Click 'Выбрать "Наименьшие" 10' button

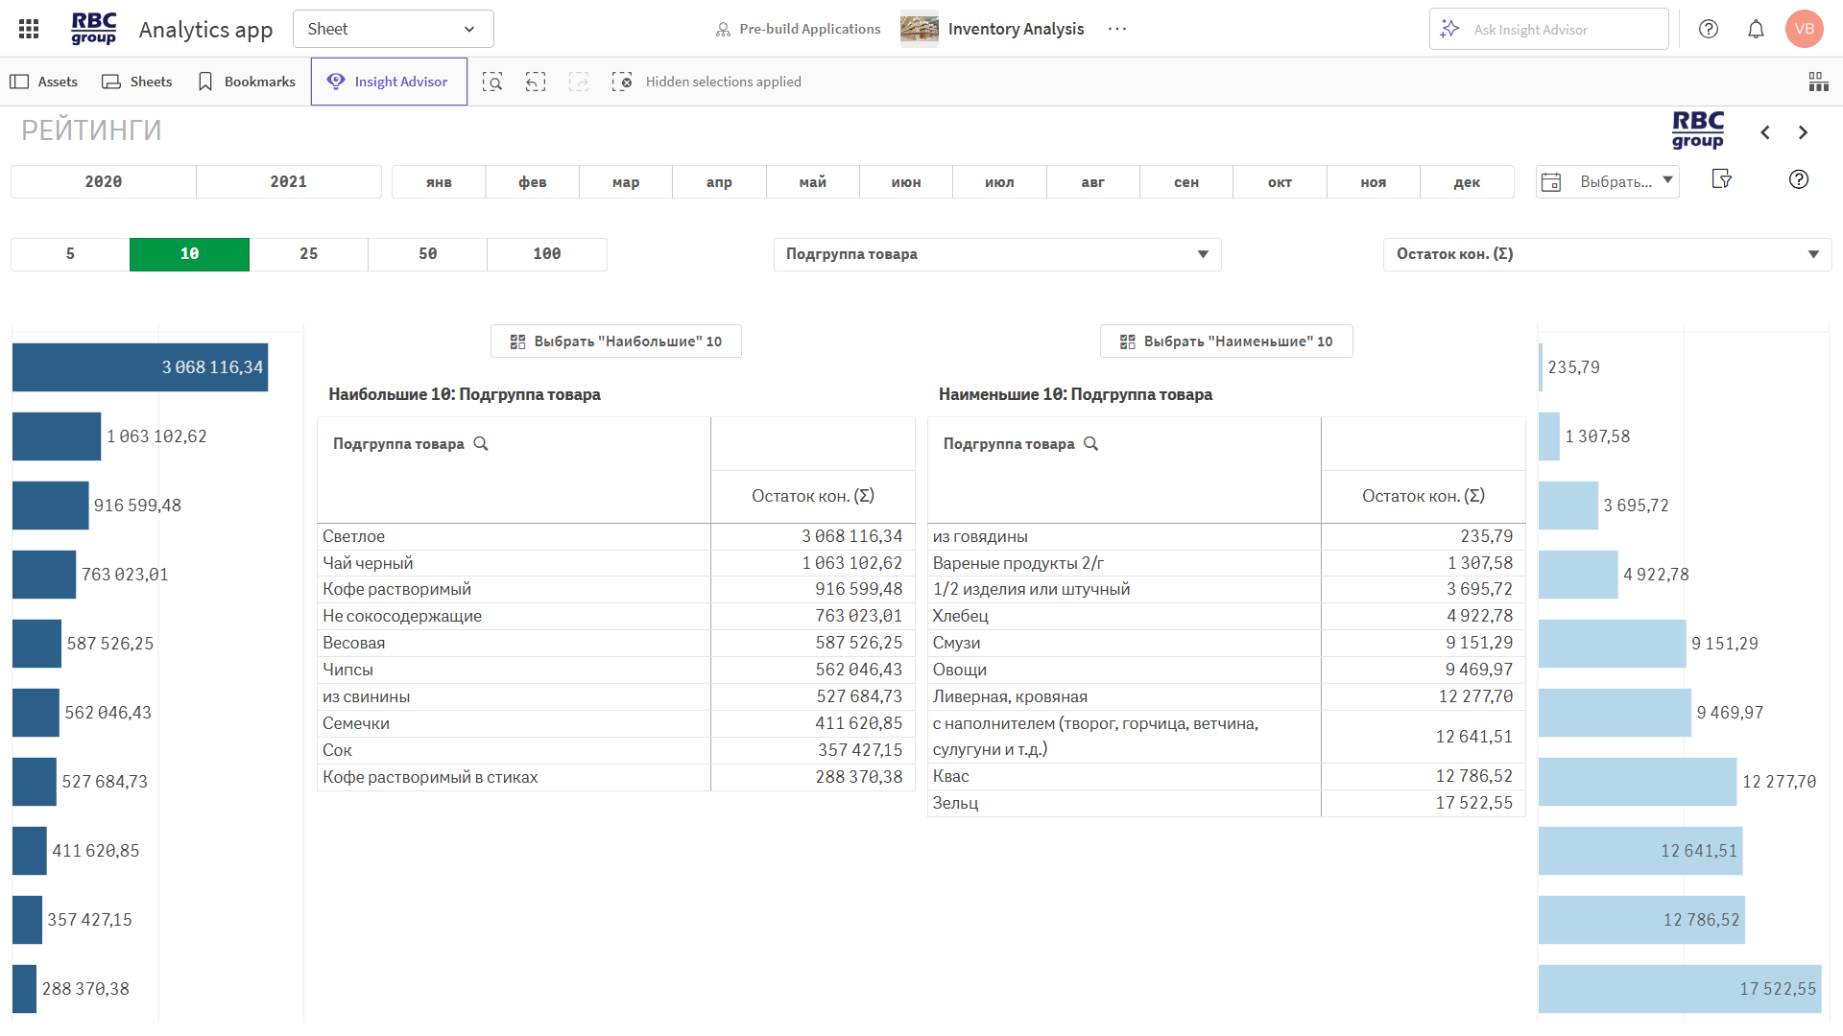(1226, 341)
